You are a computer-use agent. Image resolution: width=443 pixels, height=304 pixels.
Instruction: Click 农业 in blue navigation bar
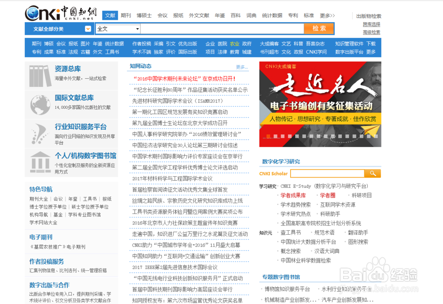[x=234, y=44]
